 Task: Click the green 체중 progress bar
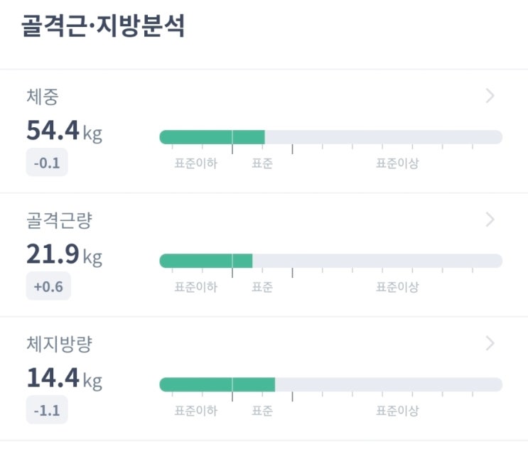(x=212, y=137)
